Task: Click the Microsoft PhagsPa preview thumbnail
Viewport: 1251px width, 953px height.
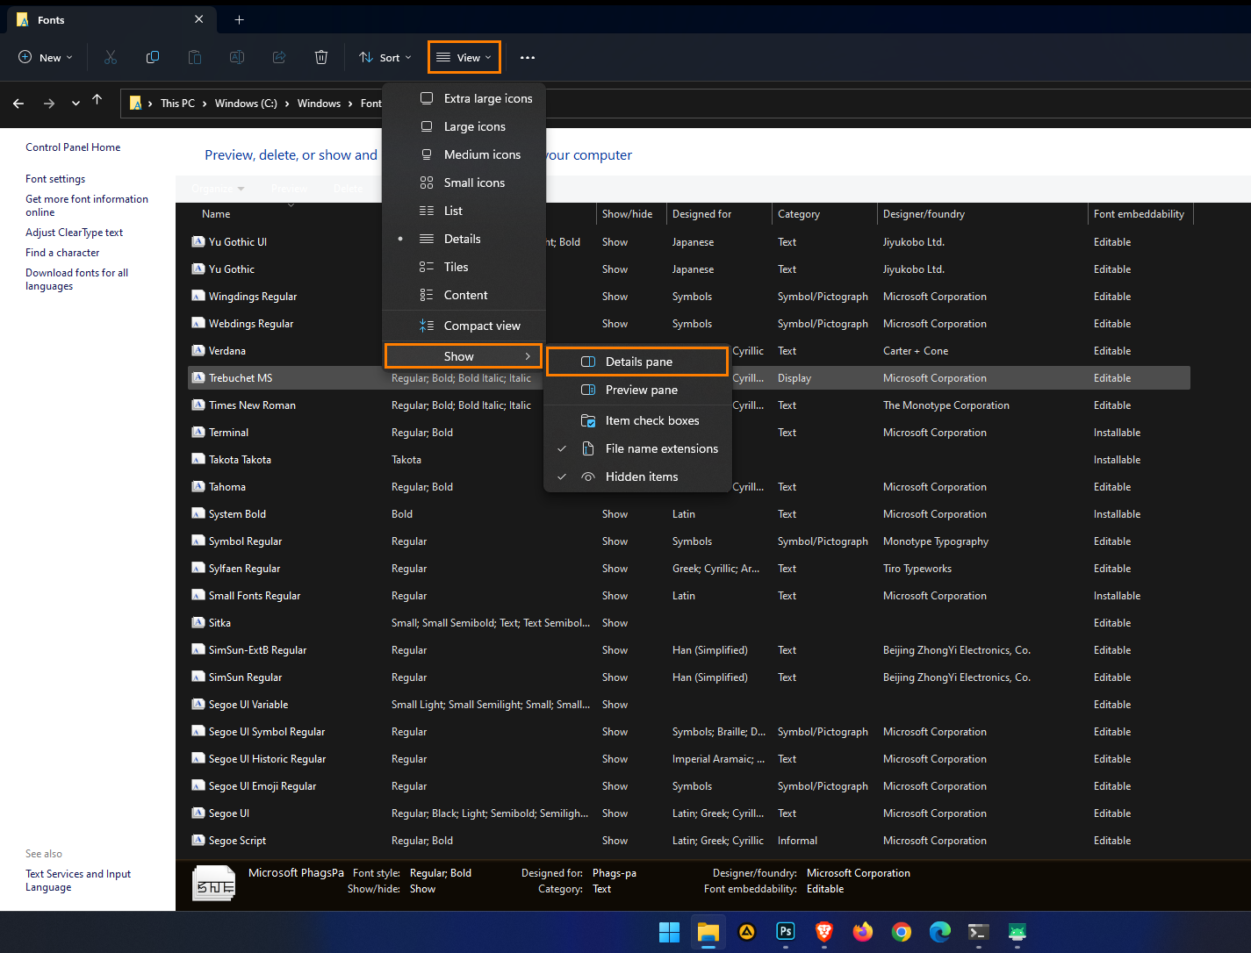Action: tap(214, 885)
